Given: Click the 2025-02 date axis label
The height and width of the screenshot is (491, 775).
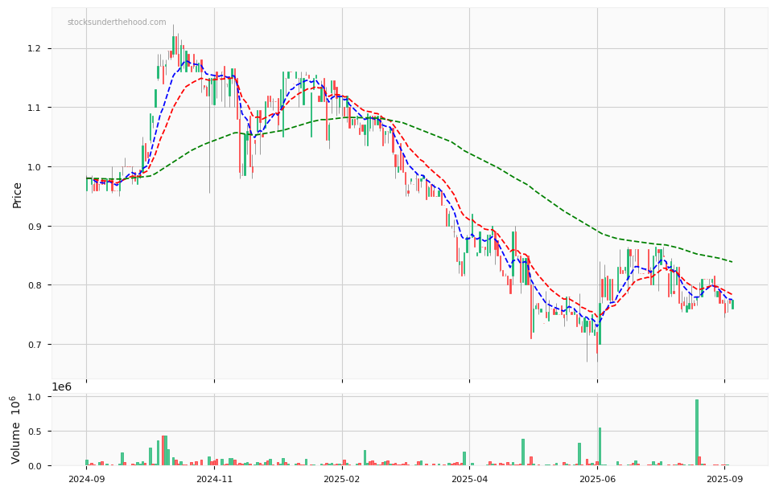Looking at the screenshot, I should [x=342, y=479].
